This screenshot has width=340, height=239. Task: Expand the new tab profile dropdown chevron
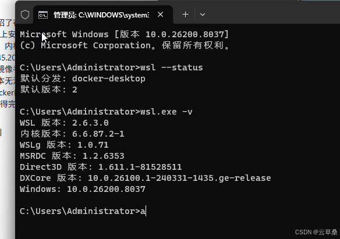203,15
